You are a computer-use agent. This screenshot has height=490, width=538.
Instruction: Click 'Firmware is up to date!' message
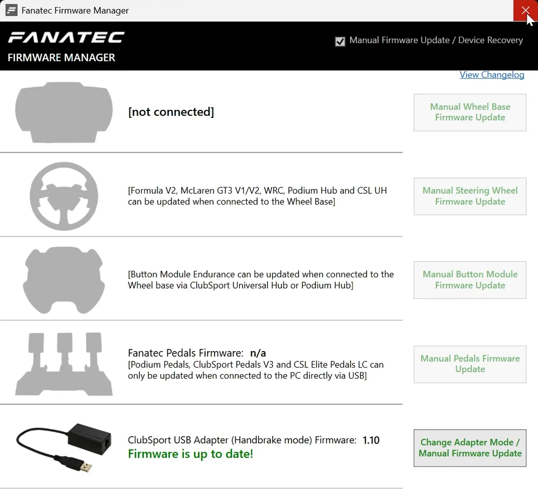(190, 454)
